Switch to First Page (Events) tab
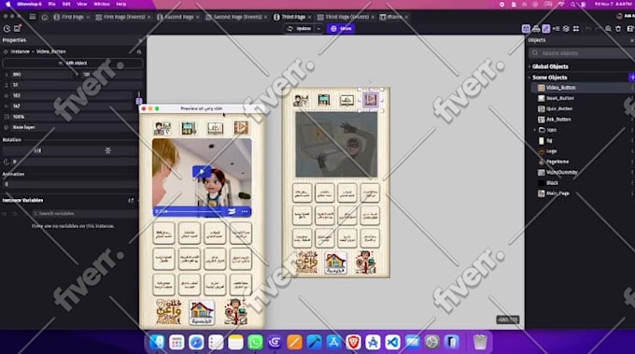Screen dimensions: 635x354 [123, 17]
